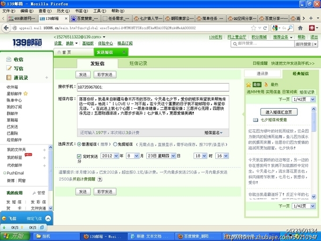321x241 pixels.
Task: Click upper 下一页 link in 经典短信
Action: point(284,99)
